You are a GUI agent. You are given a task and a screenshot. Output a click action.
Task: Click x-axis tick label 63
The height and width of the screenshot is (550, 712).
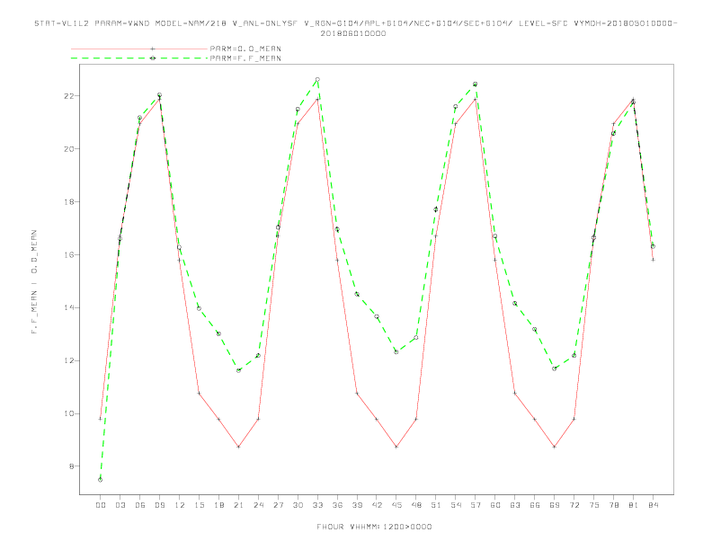pos(515,505)
